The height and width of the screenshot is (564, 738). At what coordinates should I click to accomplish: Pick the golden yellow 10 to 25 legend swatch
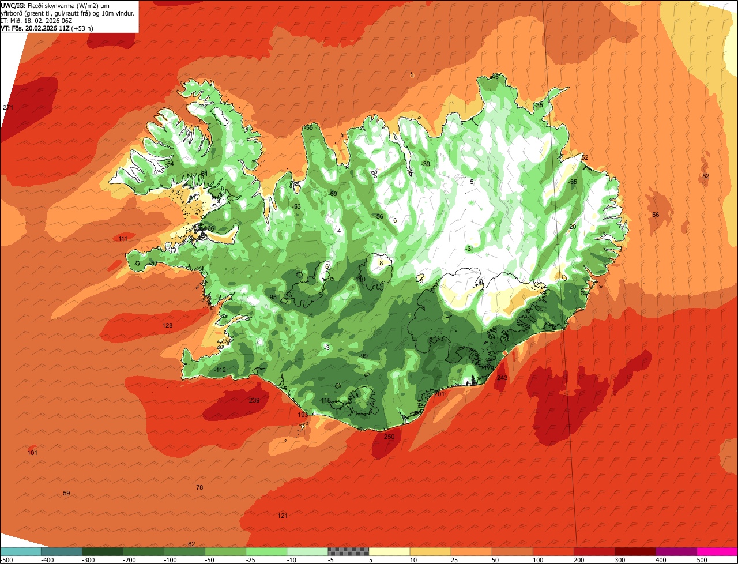[430, 551]
